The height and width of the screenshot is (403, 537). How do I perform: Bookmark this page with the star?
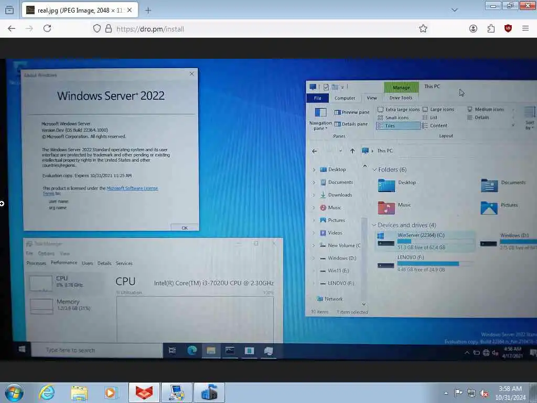(x=423, y=29)
